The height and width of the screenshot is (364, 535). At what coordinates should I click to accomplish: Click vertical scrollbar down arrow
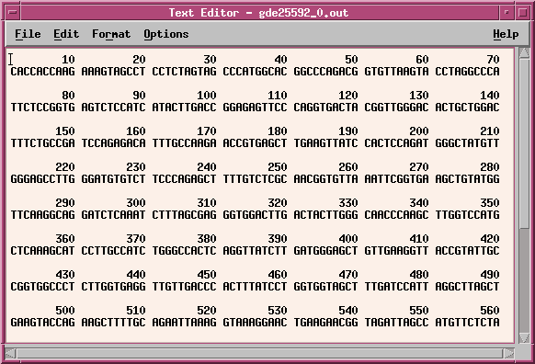point(524,337)
